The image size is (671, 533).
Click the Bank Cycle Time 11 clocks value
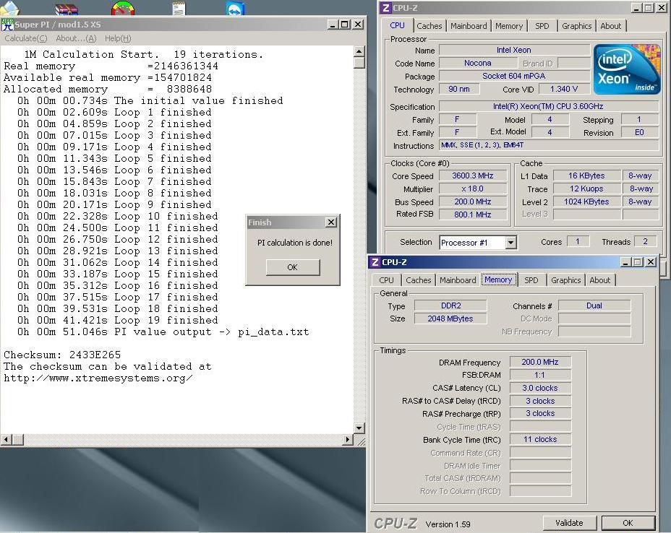coord(540,439)
